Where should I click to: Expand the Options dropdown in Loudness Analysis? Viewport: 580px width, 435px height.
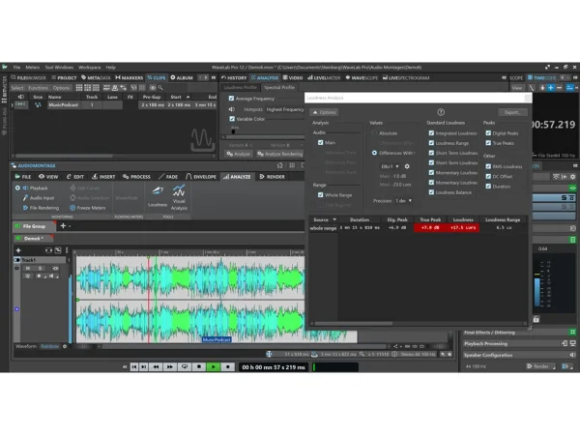point(323,112)
